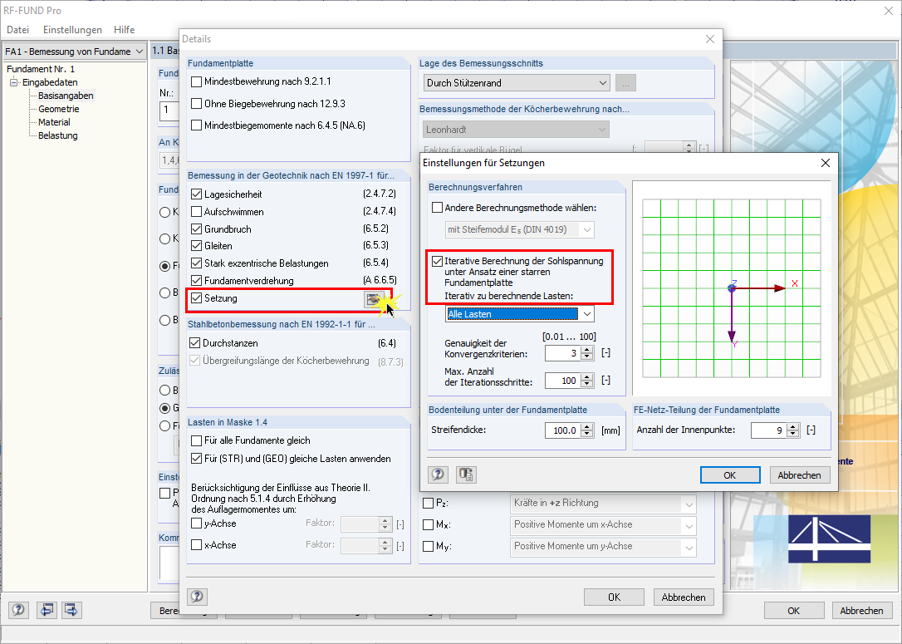
Task: Click Abbrechen in settlement settings dialog
Action: pos(799,475)
